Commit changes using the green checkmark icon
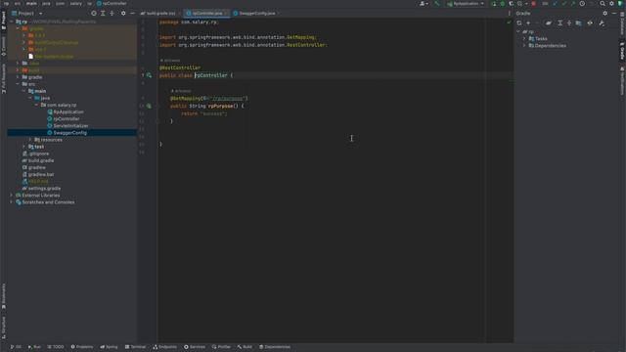Viewport: 626px width, 352px height. pos(564,4)
